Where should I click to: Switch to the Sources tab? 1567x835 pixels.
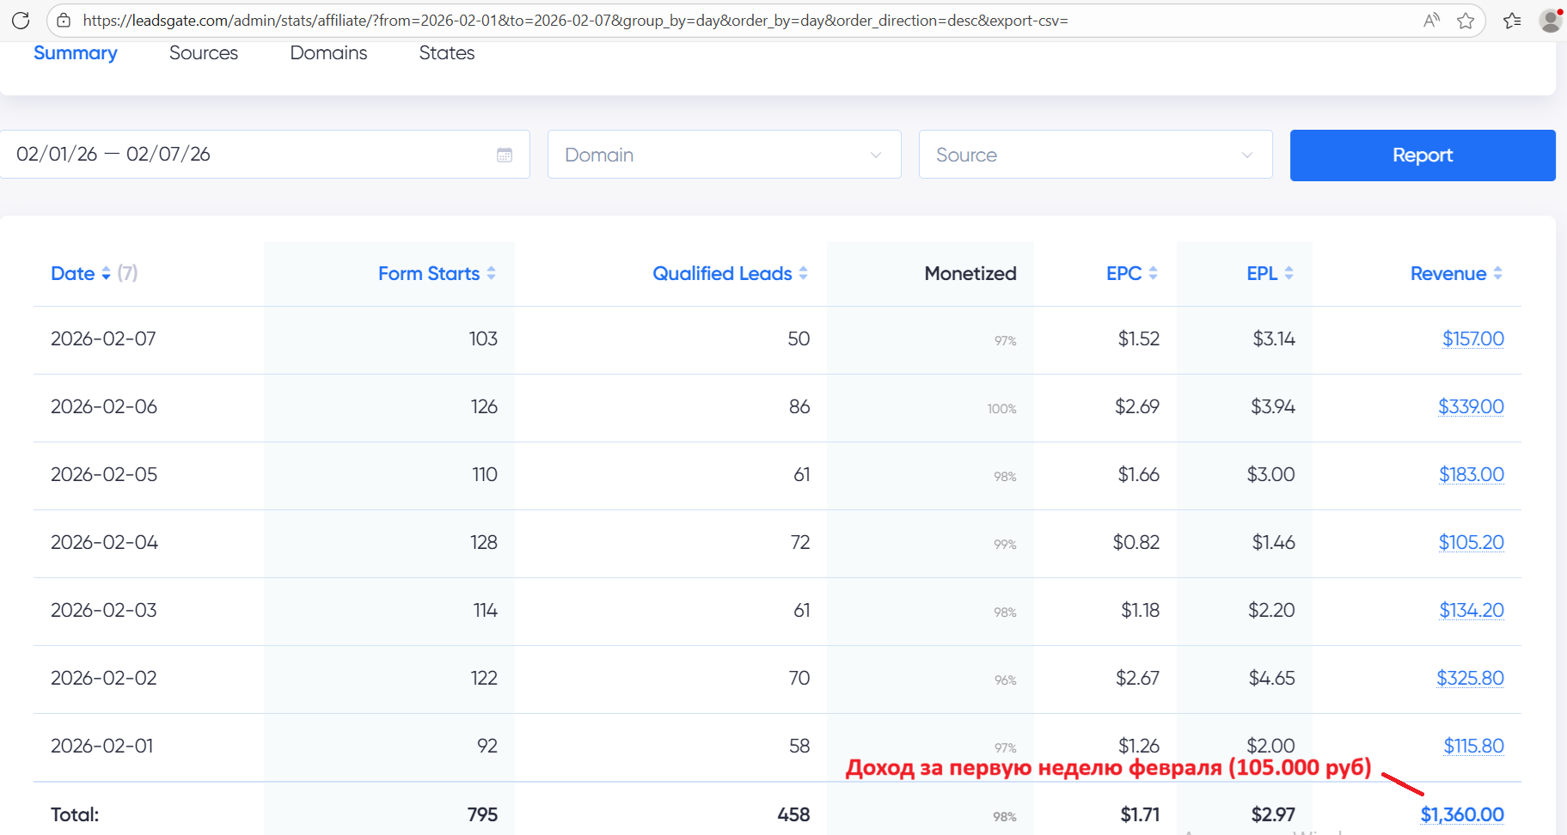coord(204,53)
